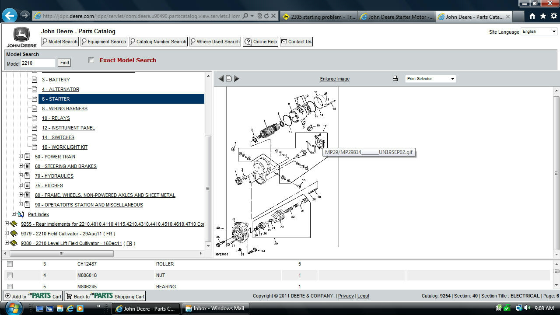The width and height of the screenshot is (560, 315).
Task: Go to next diagram with right arrow
Action: 237,79
